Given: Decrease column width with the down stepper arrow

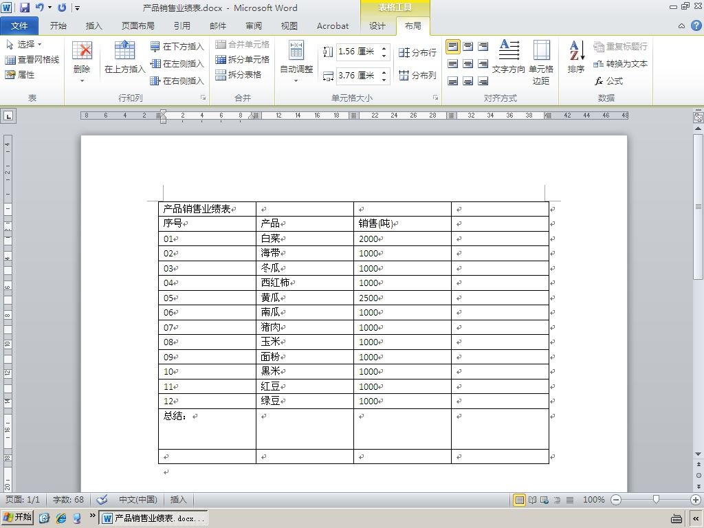Looking at the screenshot, I should [384, 80].
